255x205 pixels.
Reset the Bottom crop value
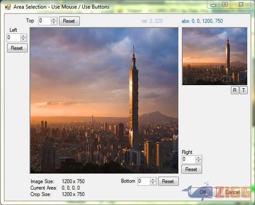pos(168,181)
